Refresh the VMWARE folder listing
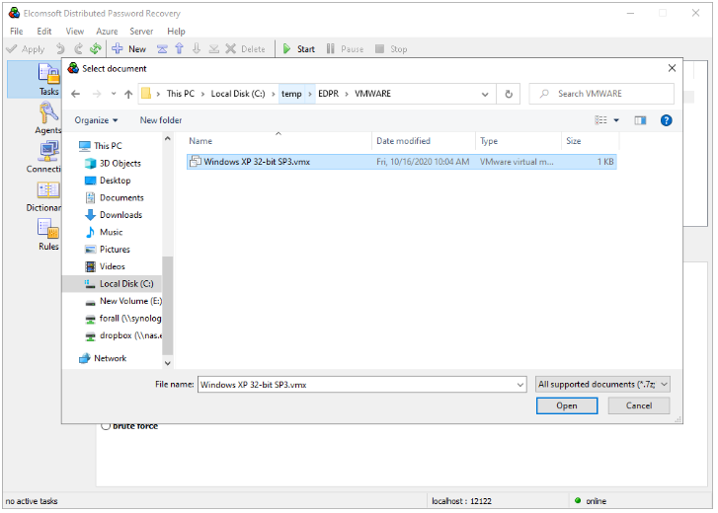718x513 pixels. click(x=509, y=94)
